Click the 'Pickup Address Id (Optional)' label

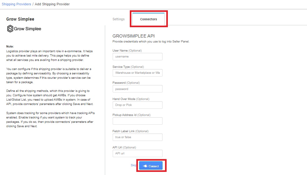[131, 115]
